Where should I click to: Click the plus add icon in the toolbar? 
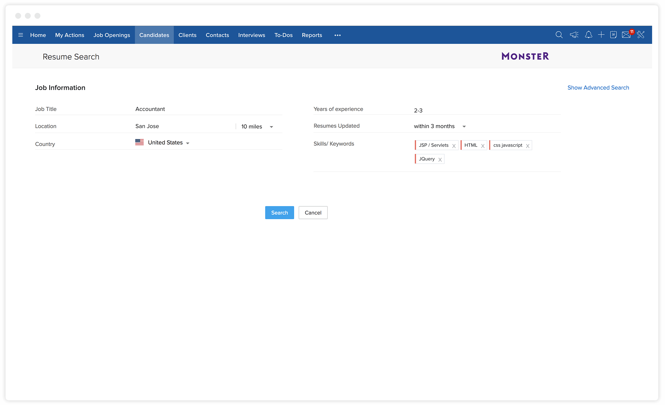pyautogui.click(x=601, y=35)
